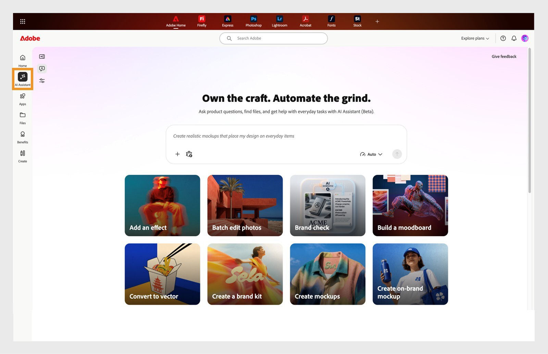Screen dimensions: 548x354
Task: Open the Stock app icon
Action: 357,21
